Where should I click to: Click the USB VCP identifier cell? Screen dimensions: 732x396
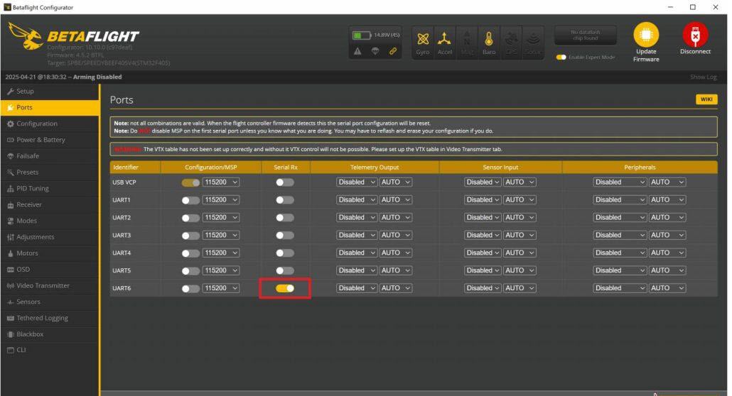(124, 182)
